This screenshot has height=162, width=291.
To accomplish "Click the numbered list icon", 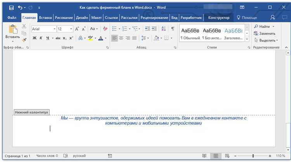I will (x=125, y=29).
